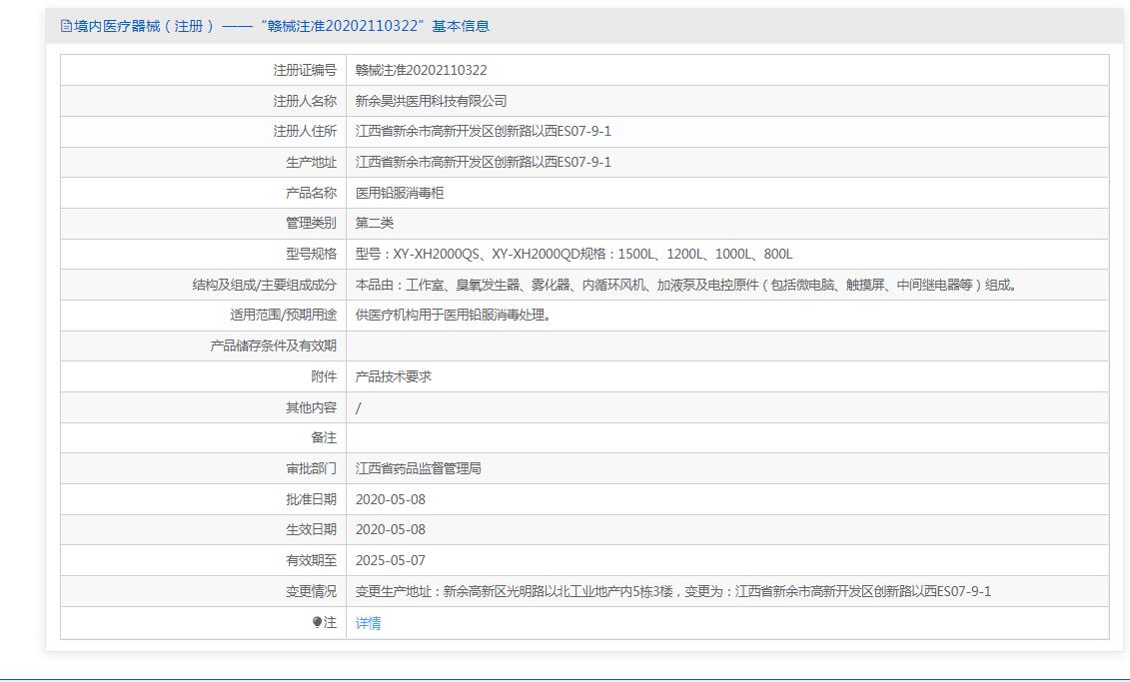This screenshot has height=682, width=1130.
Task: Click the lightbulb icon beside 注
Action: tap(318, 622)
